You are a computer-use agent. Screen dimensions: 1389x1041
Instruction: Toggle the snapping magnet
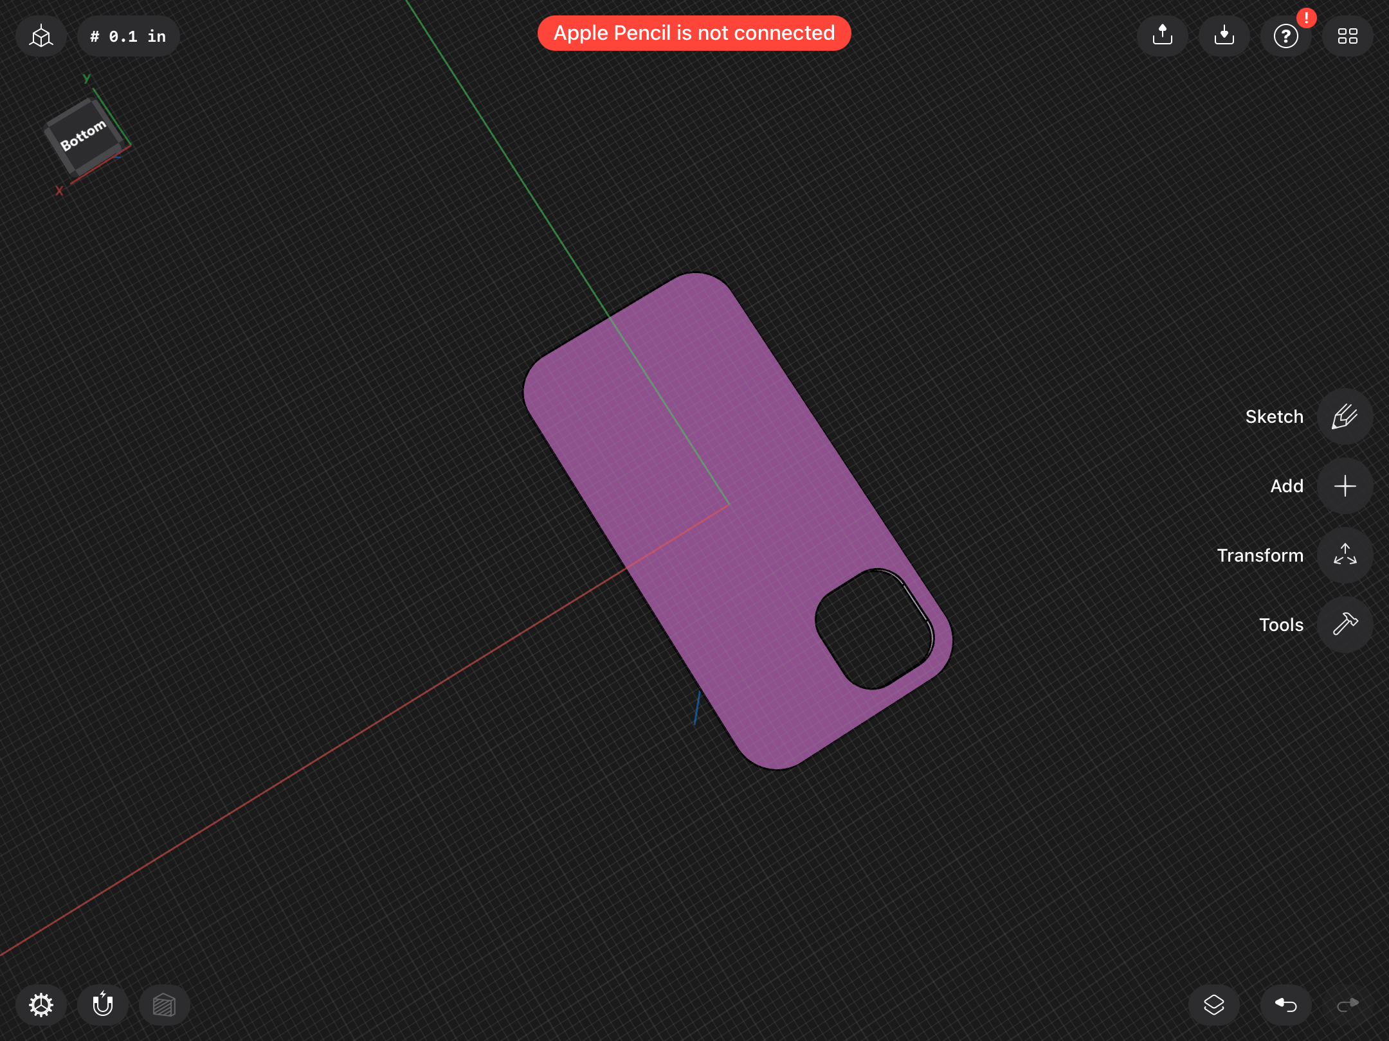103,1004
